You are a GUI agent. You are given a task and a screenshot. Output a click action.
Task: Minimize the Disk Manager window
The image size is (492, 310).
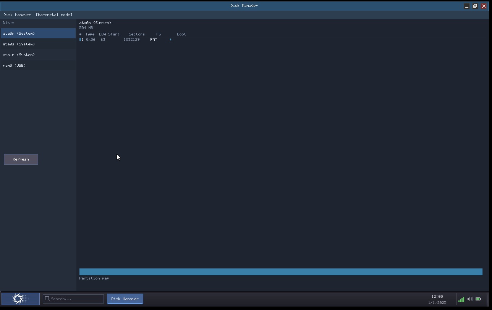click(467, 6)
